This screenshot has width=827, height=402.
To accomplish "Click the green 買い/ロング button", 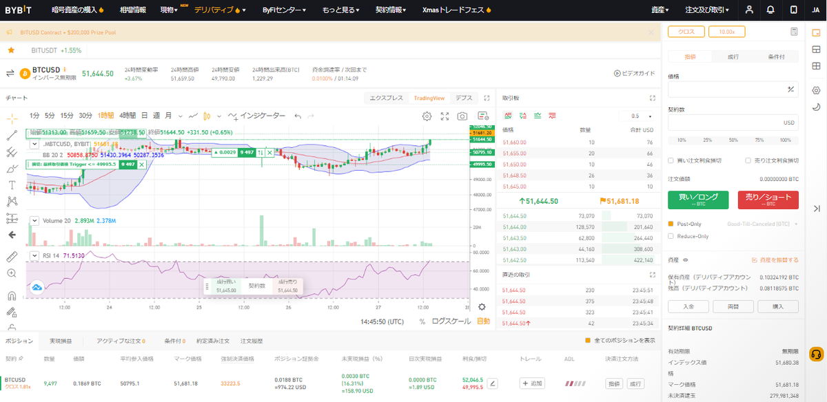I will point(698,200).
